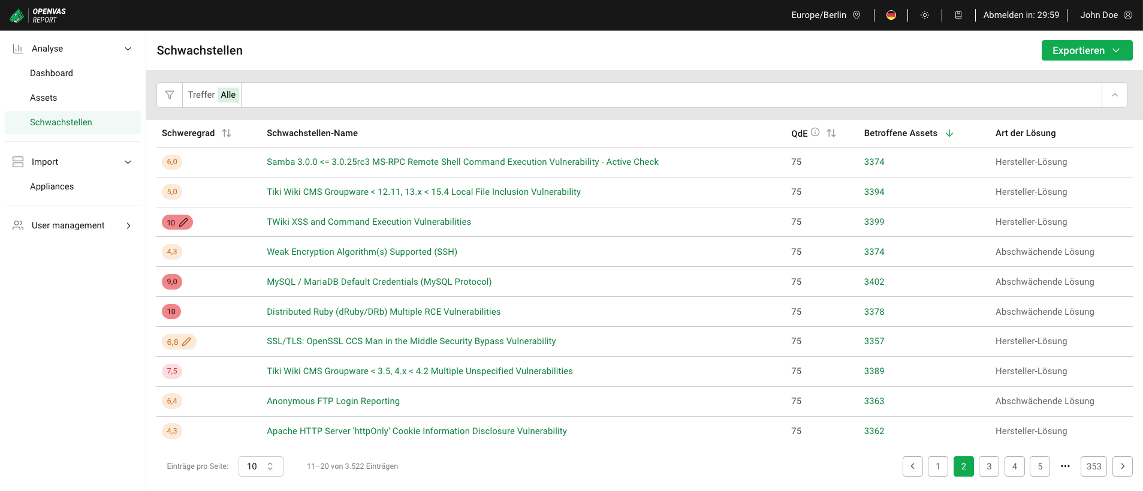Image resolution: width=1143 pixels, height=491 pixels.
Task: Open SSL/TLS OpenSSL CCS Man in Middle link
Action: (411, 341)
